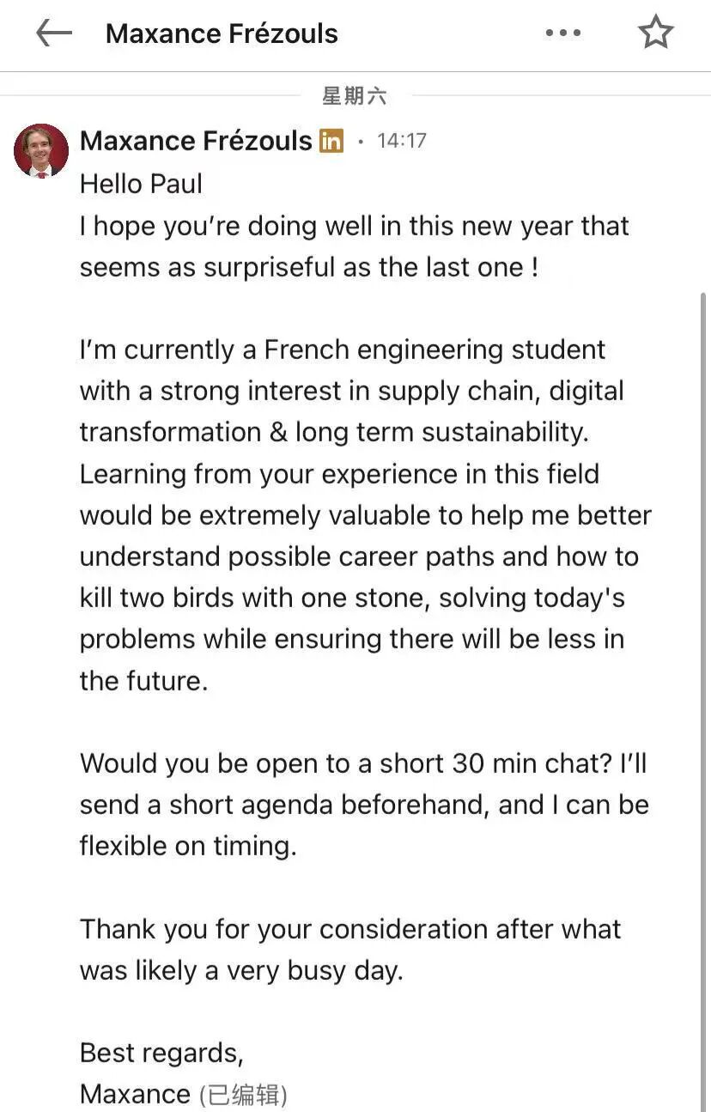This screenshot has height=1112, width=711.
Task: Click the 14:17 message timestamp
Action: click(x=401, y=141)
